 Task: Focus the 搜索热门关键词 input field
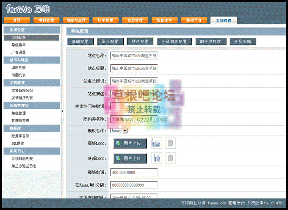[134, 106]
